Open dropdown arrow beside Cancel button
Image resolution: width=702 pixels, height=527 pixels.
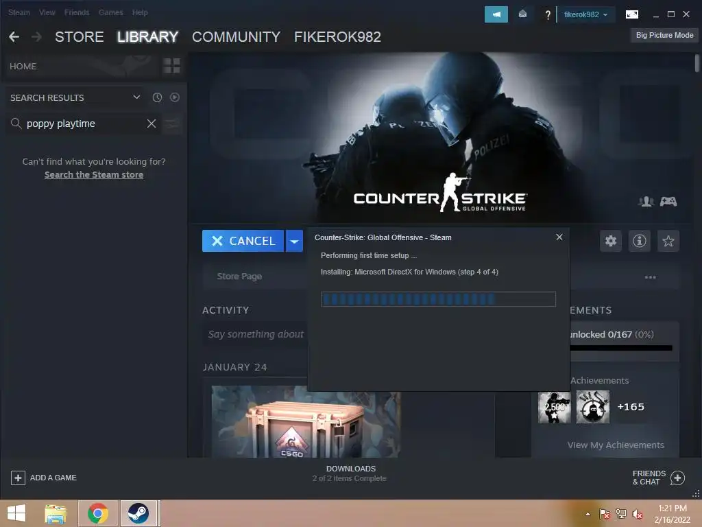pyautogui.click(x=294, y=241)
